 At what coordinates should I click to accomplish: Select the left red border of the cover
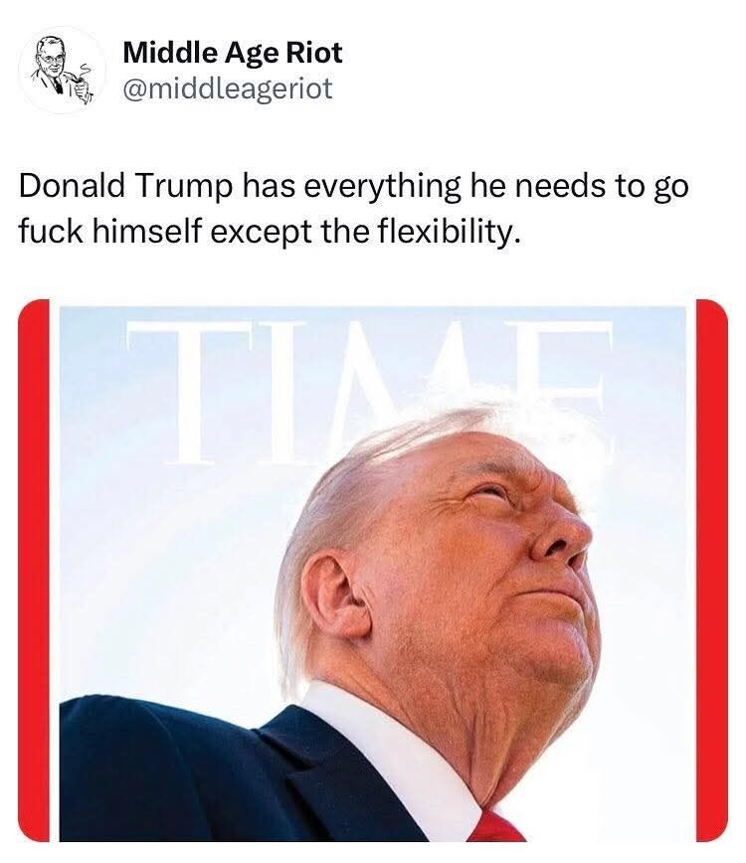(x=34, y=571)
